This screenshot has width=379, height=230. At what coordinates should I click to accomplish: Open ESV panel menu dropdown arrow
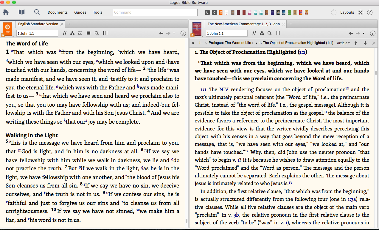[13, 36]
